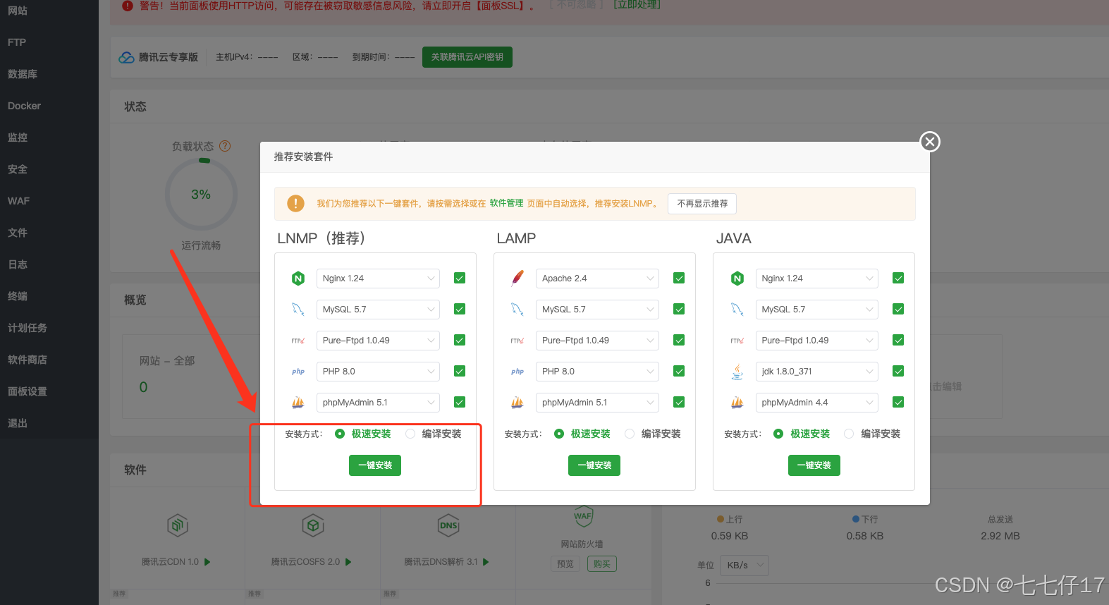
Task: Click the phpMyAdmin icon in the LNMP panel
Action: (298, 403)
